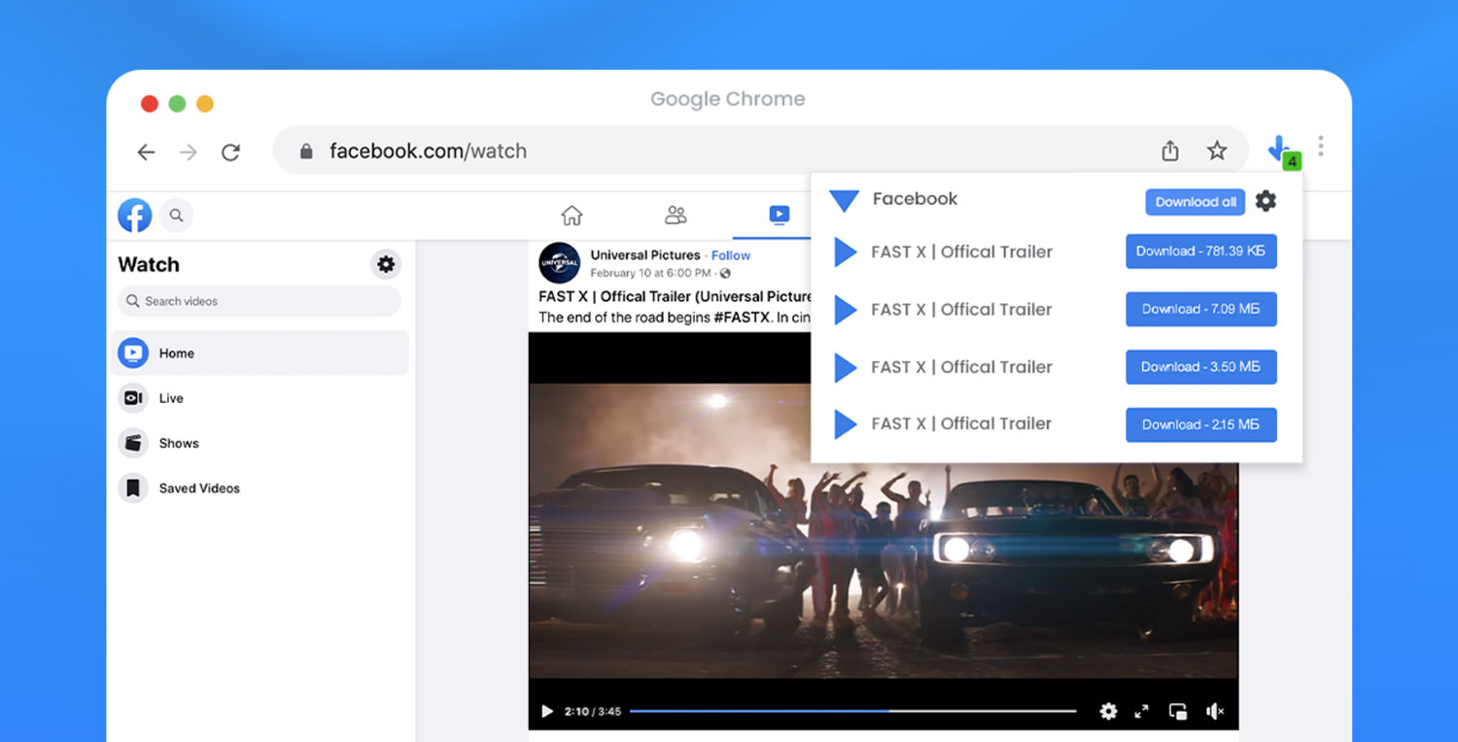Preview play icon beside 3.50 MB item
The image size is (1458, 742).
click(x=845, y=367)
